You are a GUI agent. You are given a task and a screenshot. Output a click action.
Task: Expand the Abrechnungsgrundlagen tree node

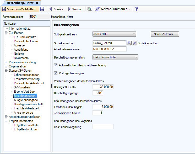(6, 117)
